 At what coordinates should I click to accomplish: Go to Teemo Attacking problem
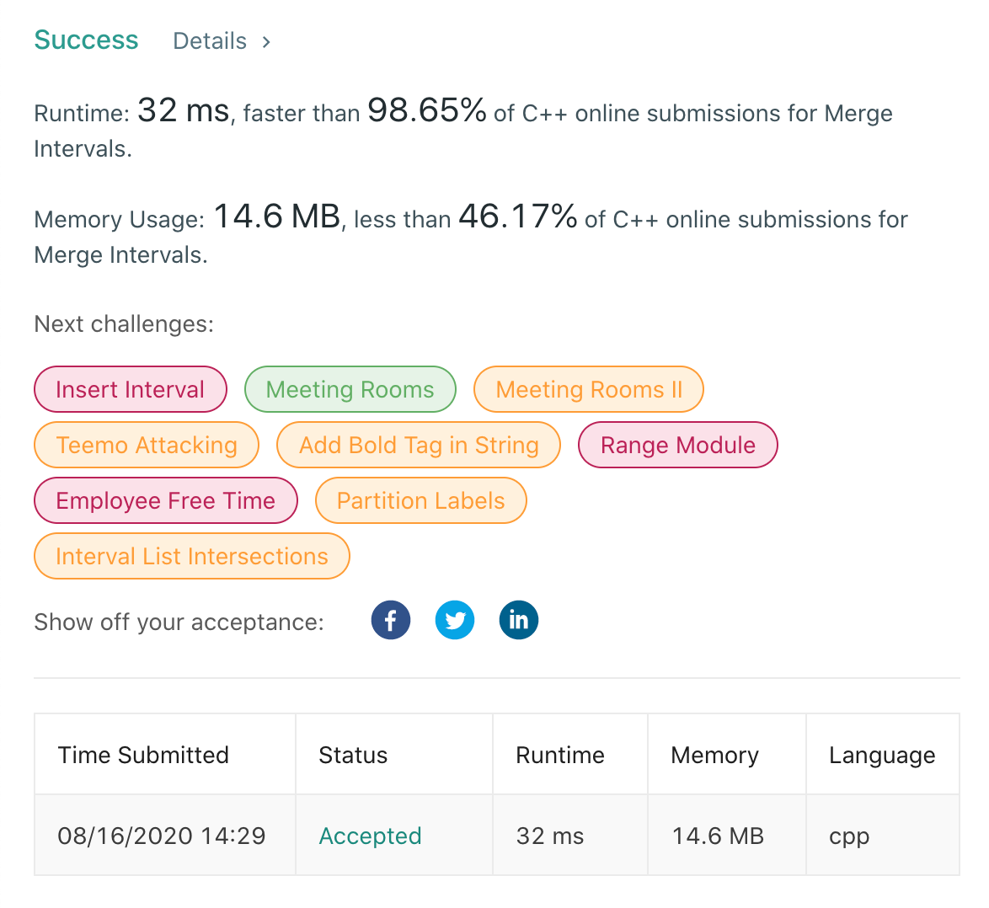pyautogui.click(x=147, y=445)
